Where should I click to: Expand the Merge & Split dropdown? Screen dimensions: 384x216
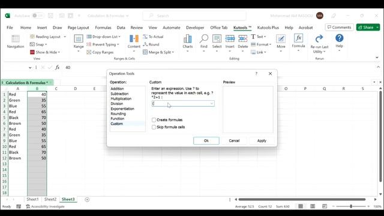[173, 52]
